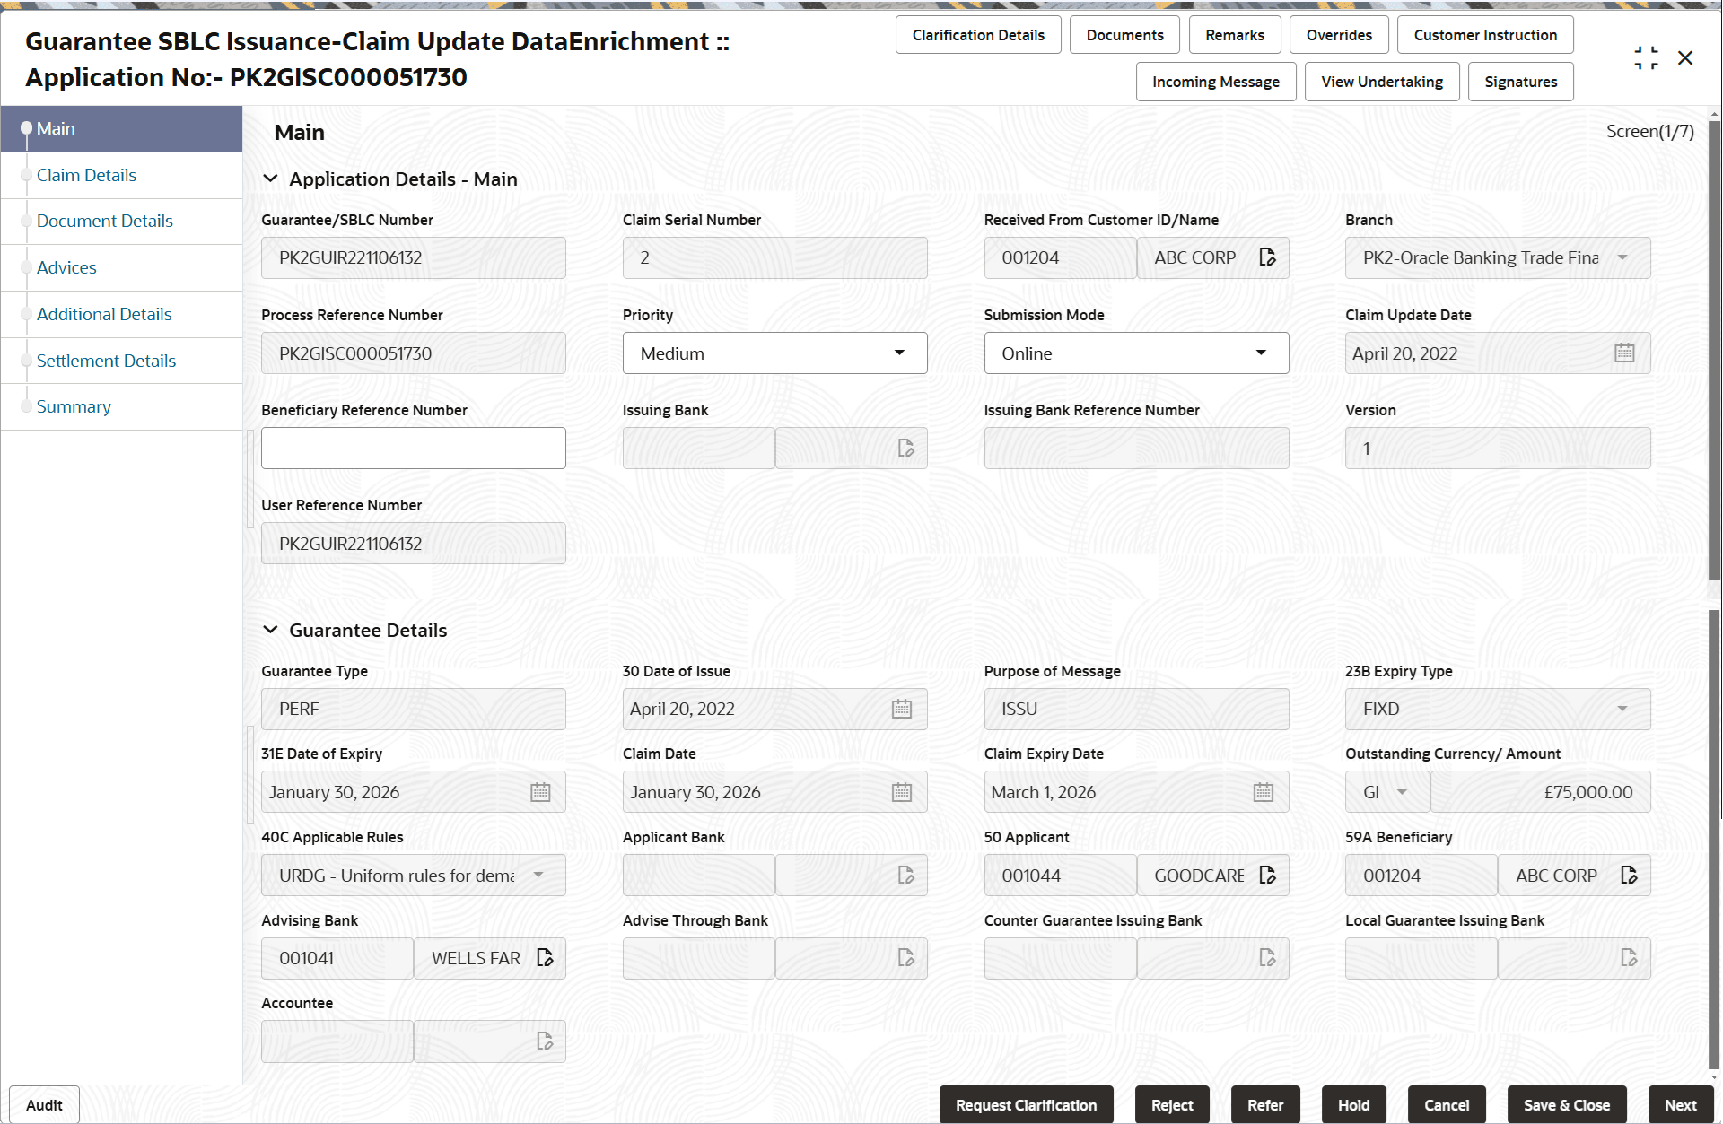Viewport: 1723px width, 1124px height.
Task: Open the Claim Update Date calendar icon
Action: click(1623, 353)
